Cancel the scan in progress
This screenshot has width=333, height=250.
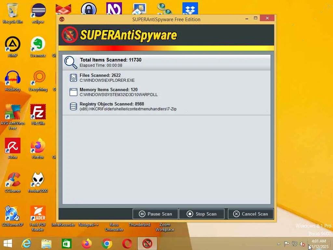click(251, 214)
